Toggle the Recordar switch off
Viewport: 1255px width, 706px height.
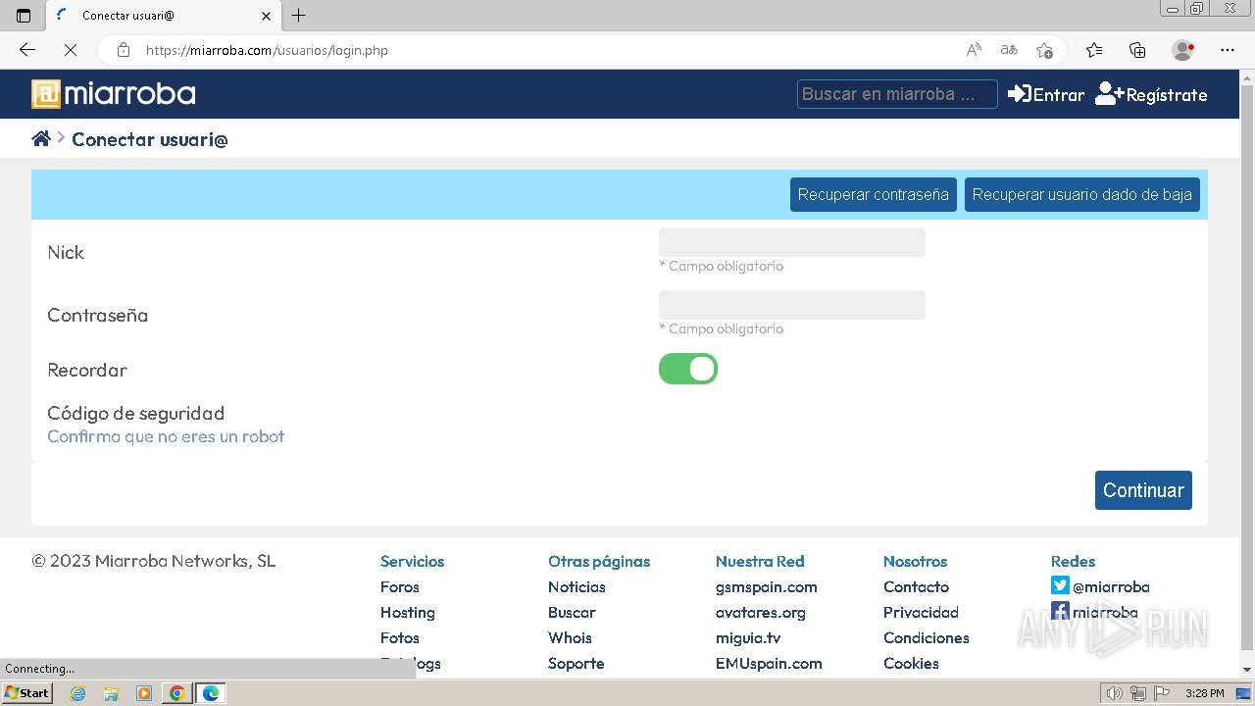pos(688,369)
